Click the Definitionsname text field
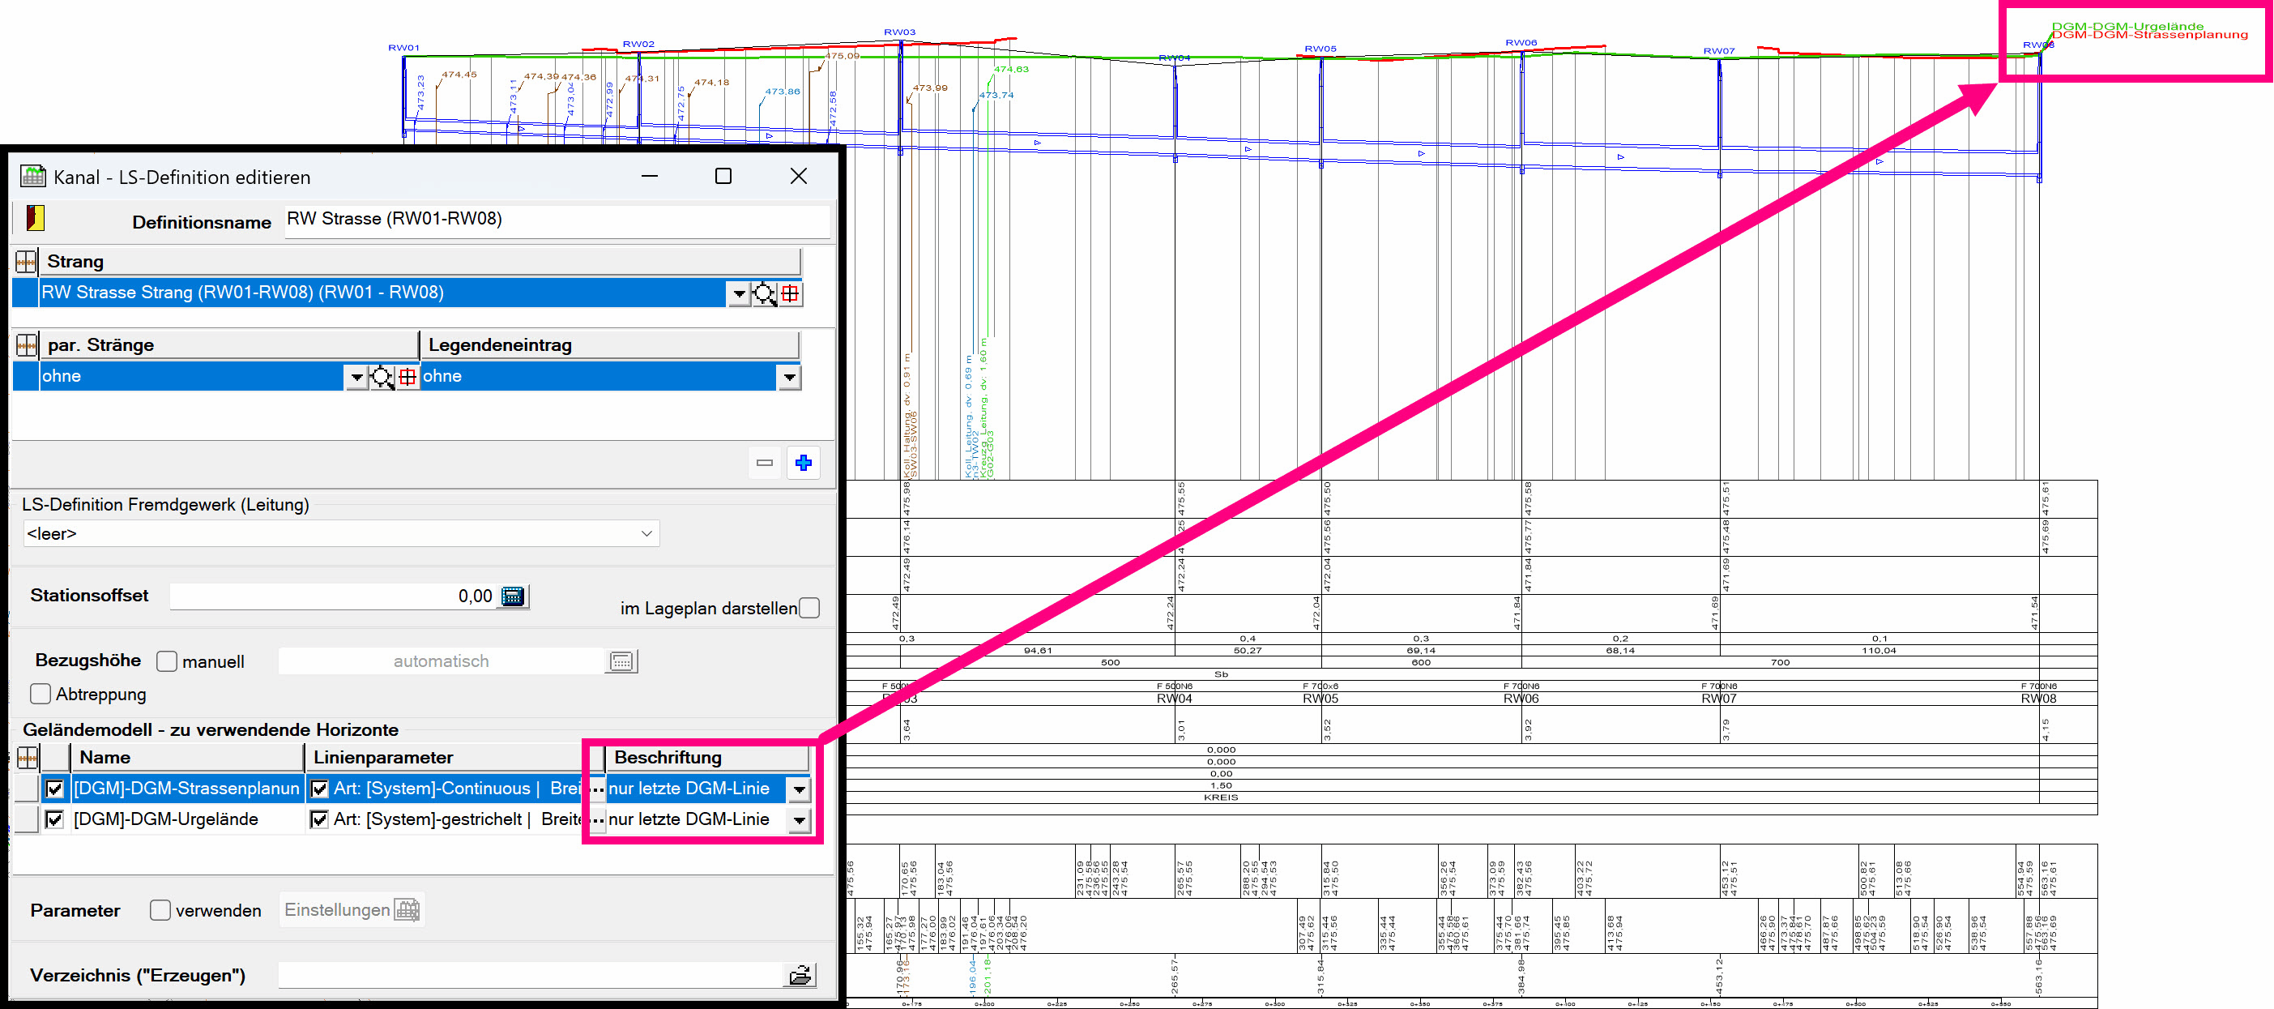This screenshot has width=2274, height=1009. (x=556, y=220)
